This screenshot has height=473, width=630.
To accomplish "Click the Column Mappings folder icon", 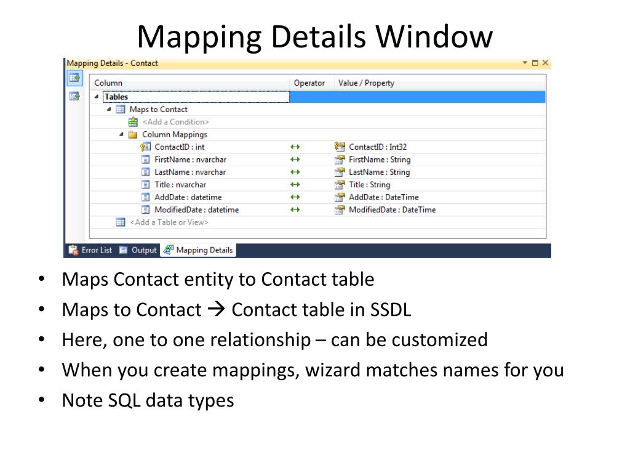I will click(133, 134).
